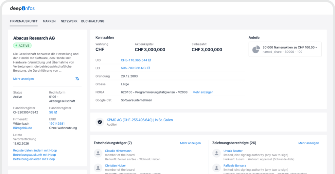Click avatar icon of Christian Huber
The image size is (335, 174).
[98, 168]
